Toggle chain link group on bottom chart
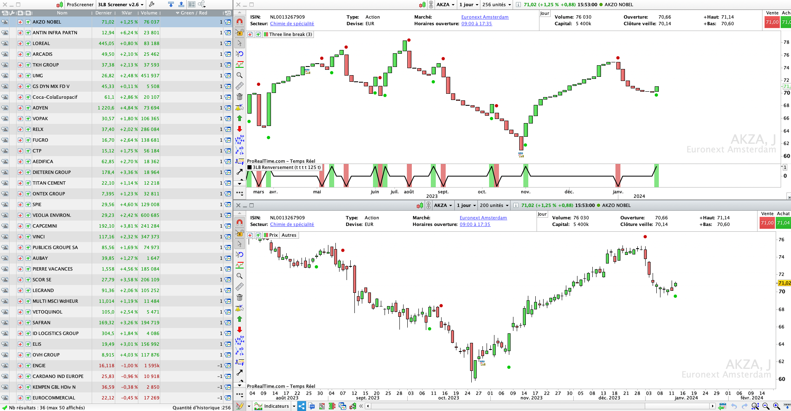 (x=428, y=205)
